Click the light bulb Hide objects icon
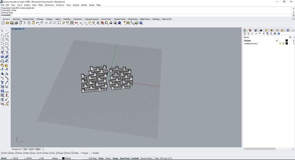This screenshot has width=295, height=160. (94, 23)
